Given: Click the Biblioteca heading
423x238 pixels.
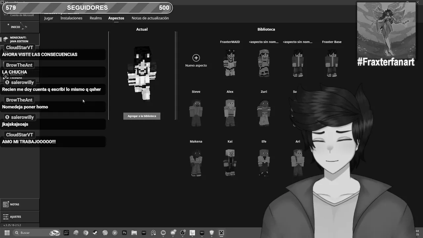Looking at the screenshot, I should tap(266, 29).
